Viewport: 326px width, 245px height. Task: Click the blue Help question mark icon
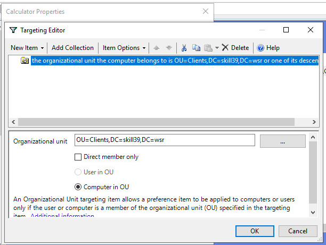click(260, 48)
